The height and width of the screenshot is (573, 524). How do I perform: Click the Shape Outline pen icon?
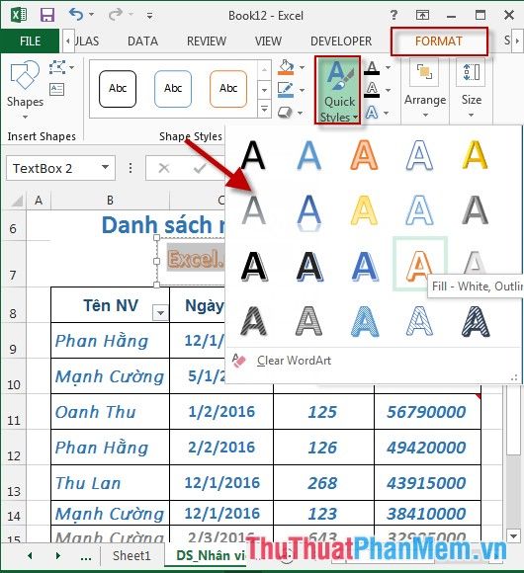point(286,90)
